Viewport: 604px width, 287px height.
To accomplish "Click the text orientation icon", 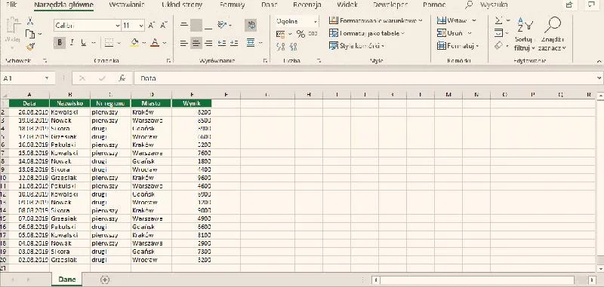I will pos(223,26).
